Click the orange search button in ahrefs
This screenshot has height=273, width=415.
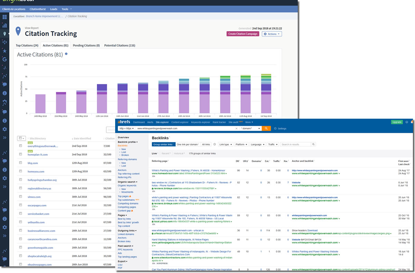pyautogui.click(x=266, y=128)
